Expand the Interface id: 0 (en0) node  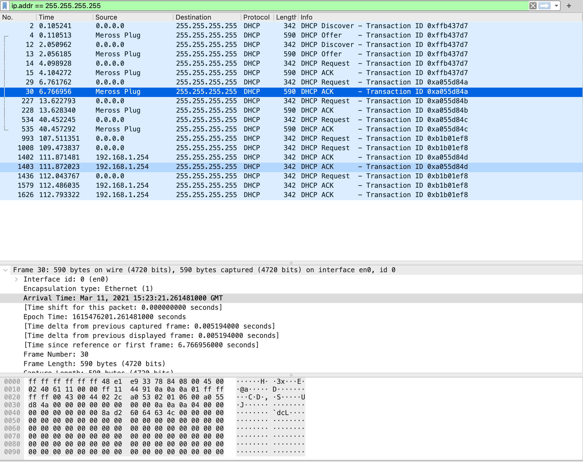(x=16, y=279)
